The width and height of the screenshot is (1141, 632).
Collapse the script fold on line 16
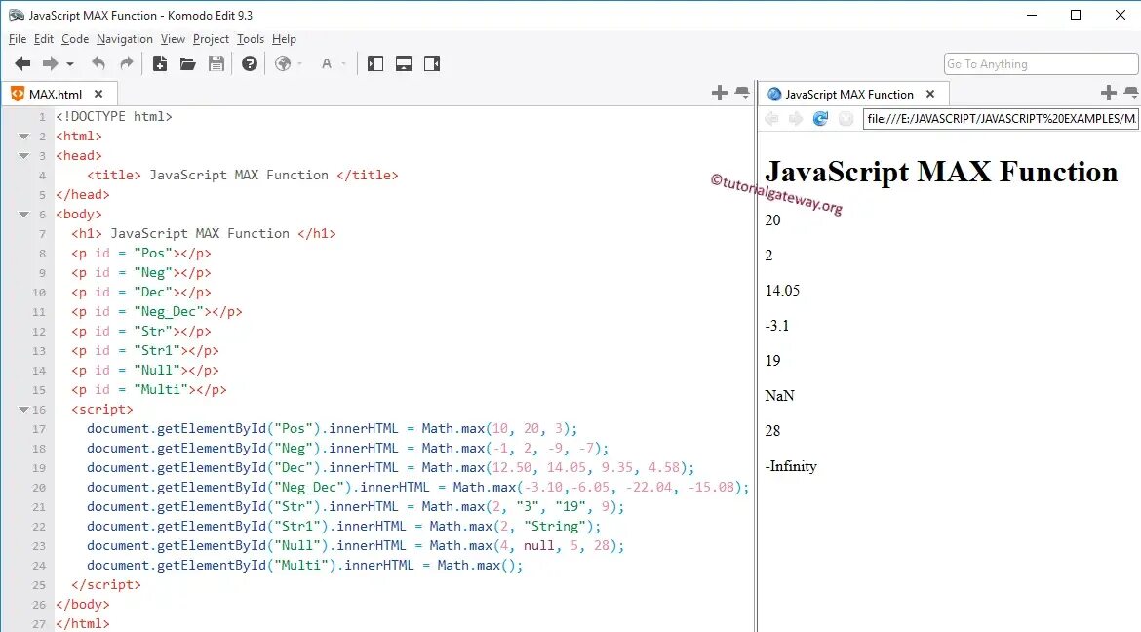[23, 410]
